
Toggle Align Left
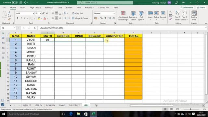pos(53,18)
